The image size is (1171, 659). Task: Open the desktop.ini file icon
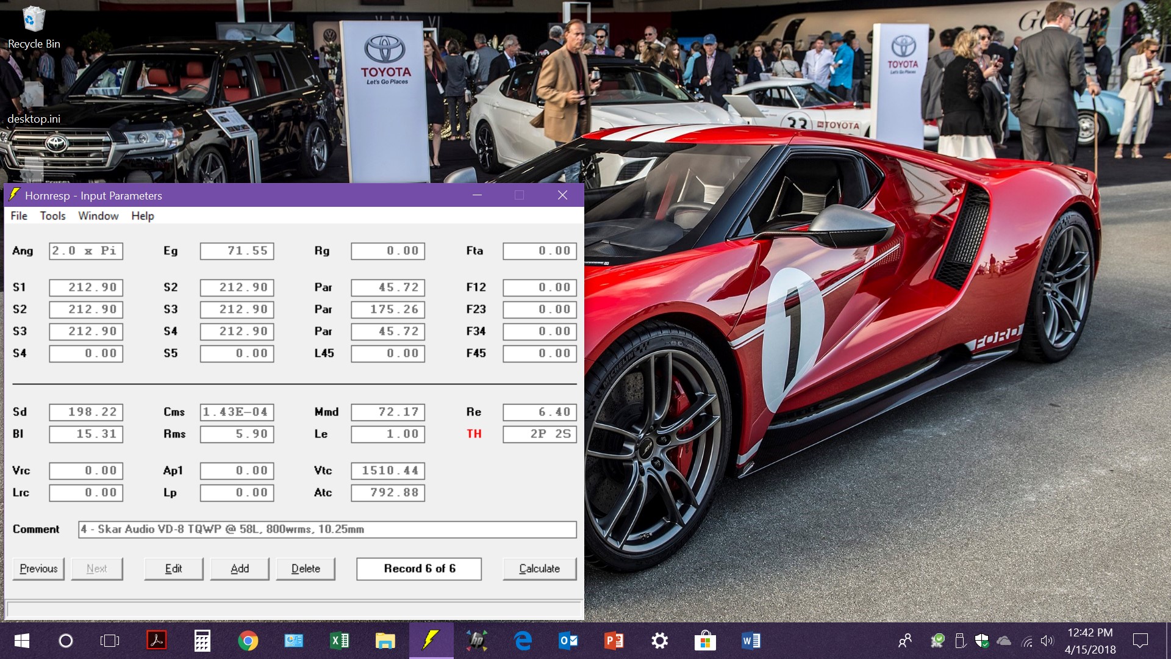tap(34, 104)
